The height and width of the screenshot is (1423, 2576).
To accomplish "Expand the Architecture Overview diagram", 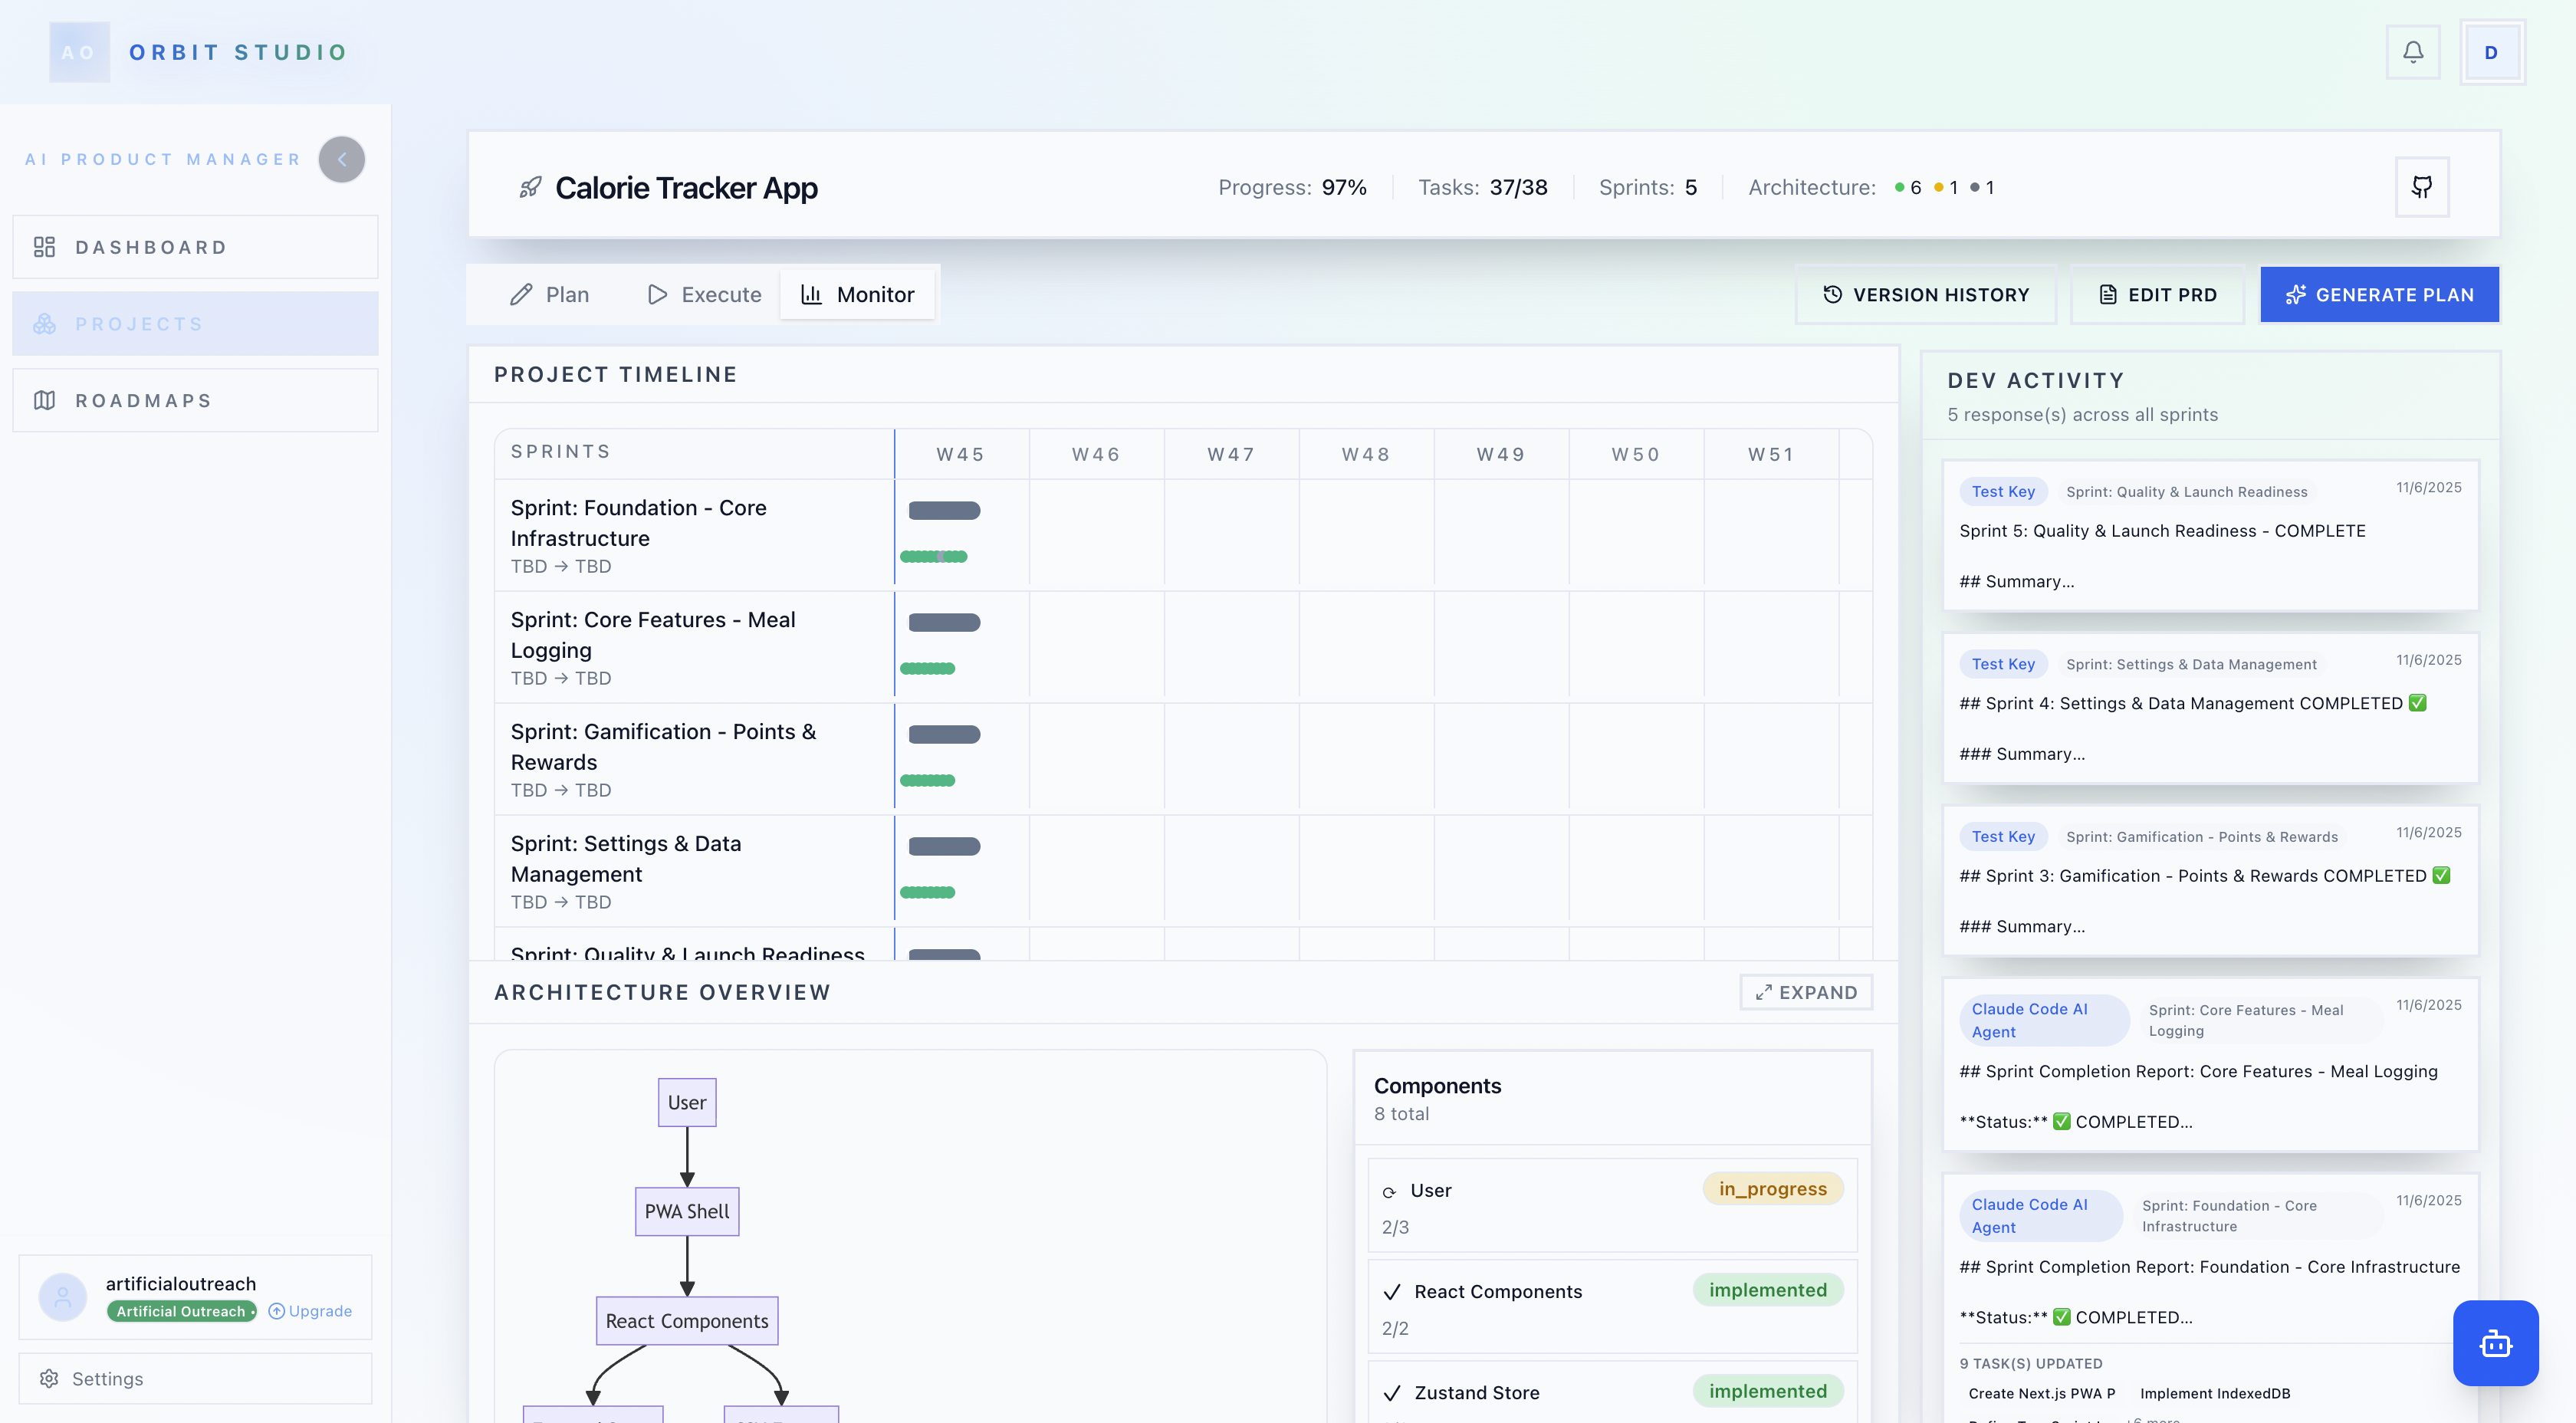I will click(x=1805, y=992).
